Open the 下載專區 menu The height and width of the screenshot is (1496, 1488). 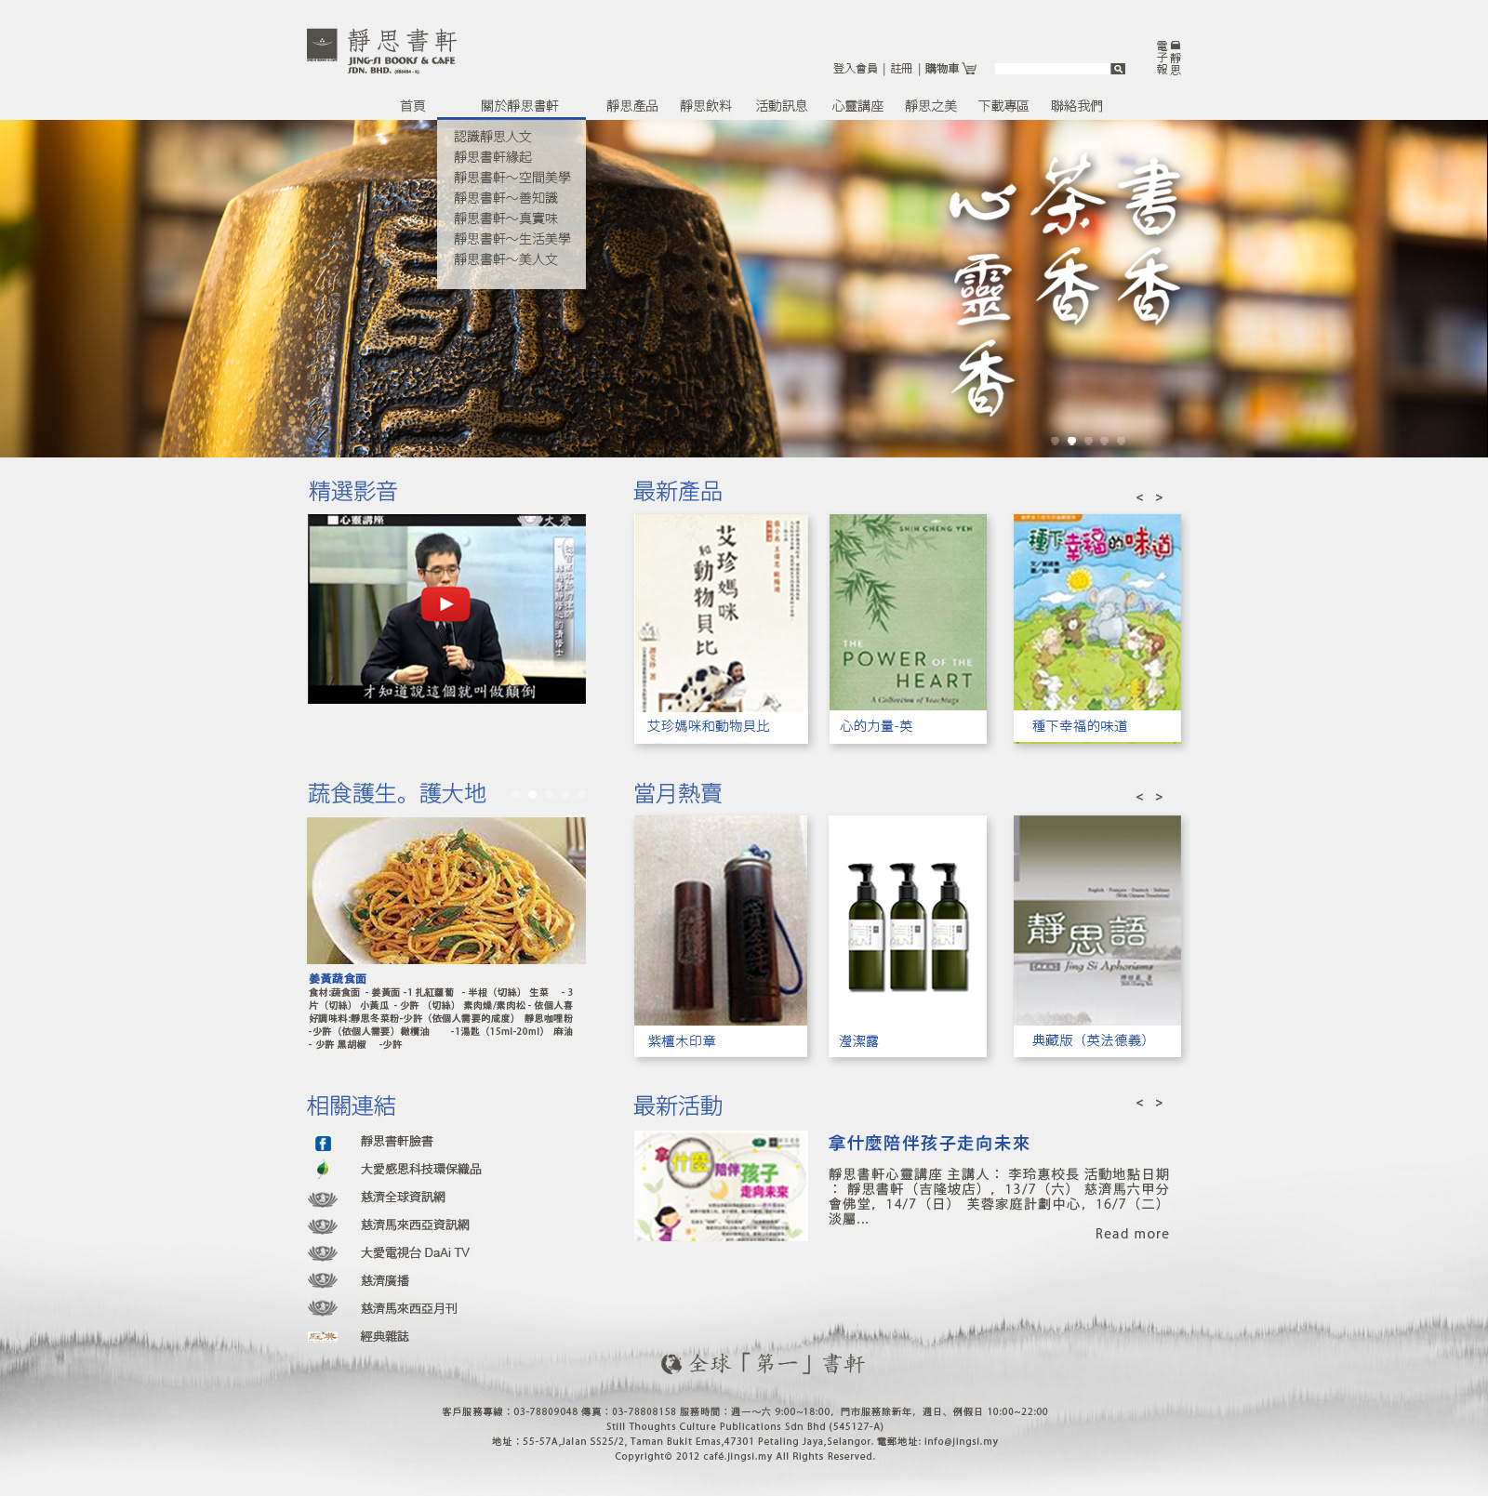[x=1003, y=106]
